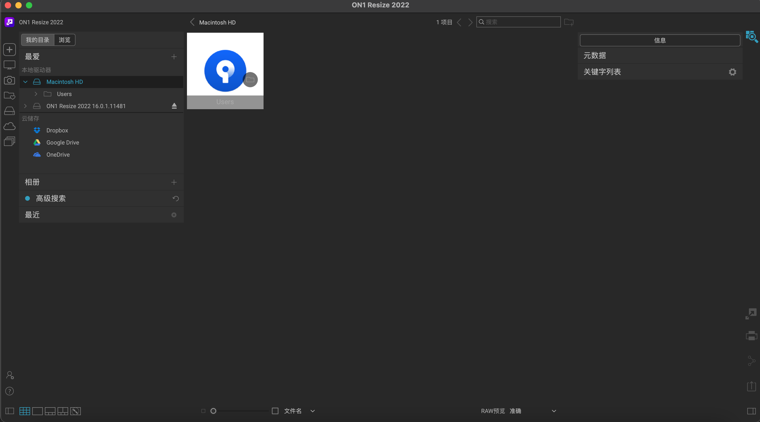Click the Resize module icon on right edge
Viewport: 760px width, 422px height.
click(751, 314)
